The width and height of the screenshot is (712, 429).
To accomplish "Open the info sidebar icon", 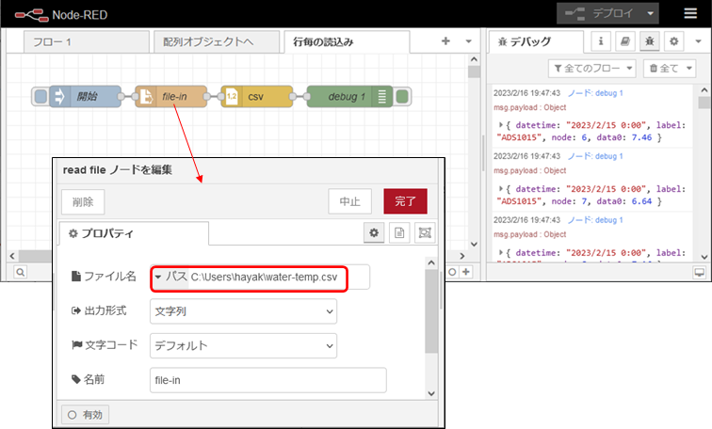I will pyautogui.click(x=600, y=42).
